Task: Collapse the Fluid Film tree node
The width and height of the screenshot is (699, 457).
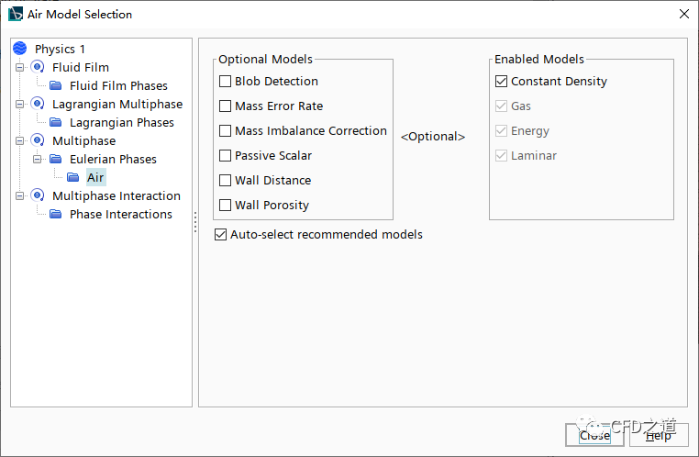Action: point(18,67)
